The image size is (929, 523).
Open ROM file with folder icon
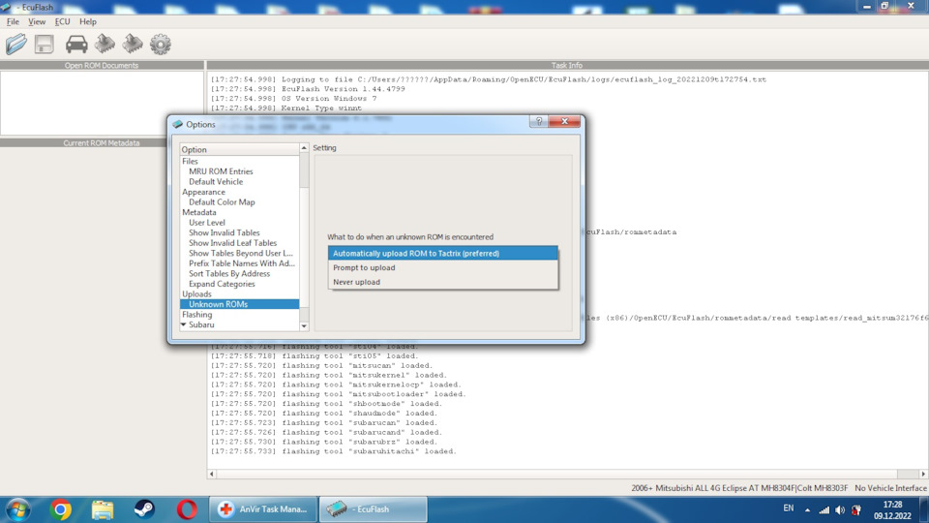click(16, 44)
